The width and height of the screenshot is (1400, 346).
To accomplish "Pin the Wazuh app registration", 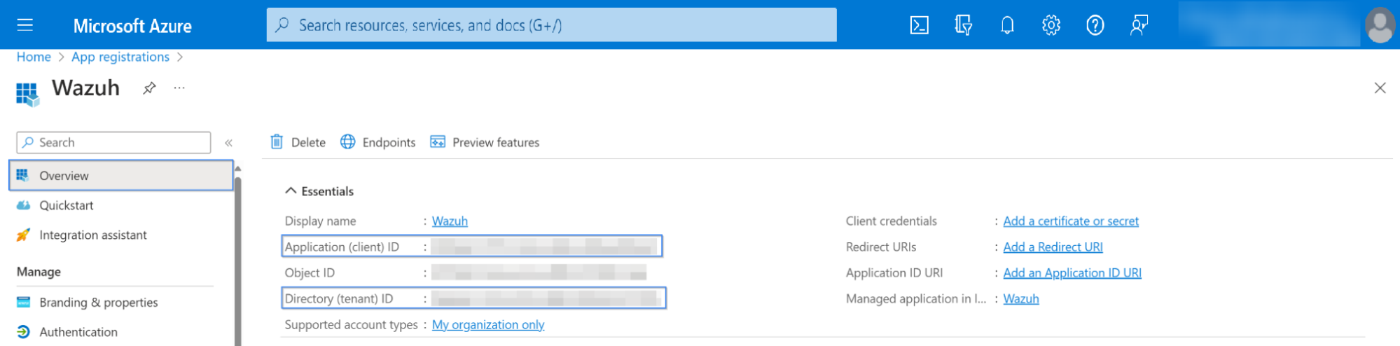I will tap(149, 88).
